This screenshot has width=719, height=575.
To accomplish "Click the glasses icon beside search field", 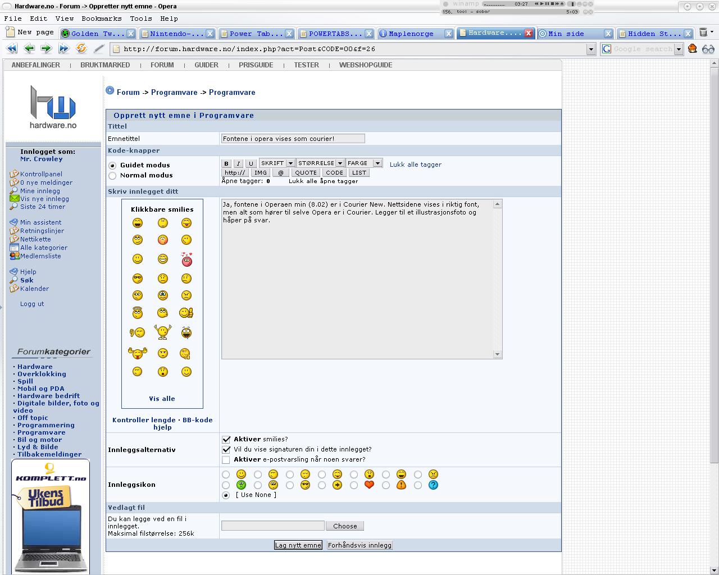I will (x=708, y=49).
